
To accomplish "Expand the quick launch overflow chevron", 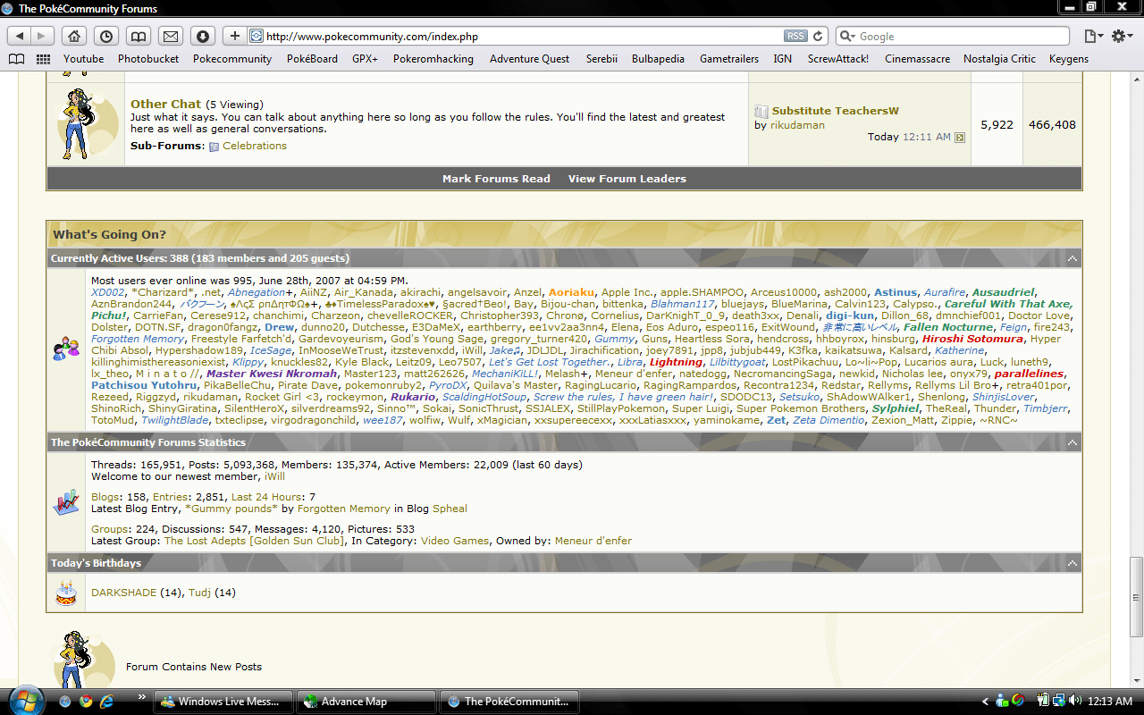I will pos(141,696).
